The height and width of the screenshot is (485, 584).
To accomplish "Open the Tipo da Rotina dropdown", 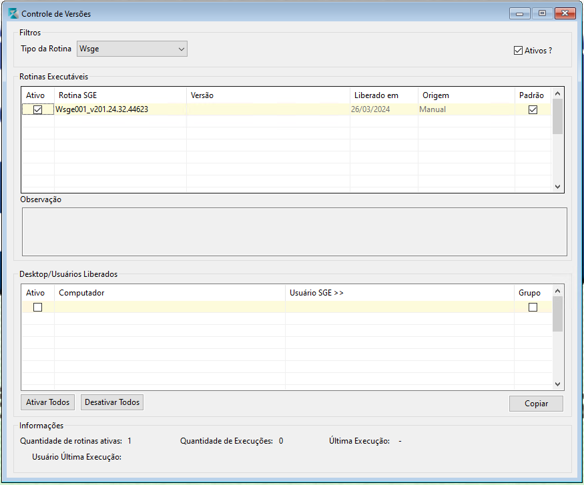I will [x=132, y=49].
